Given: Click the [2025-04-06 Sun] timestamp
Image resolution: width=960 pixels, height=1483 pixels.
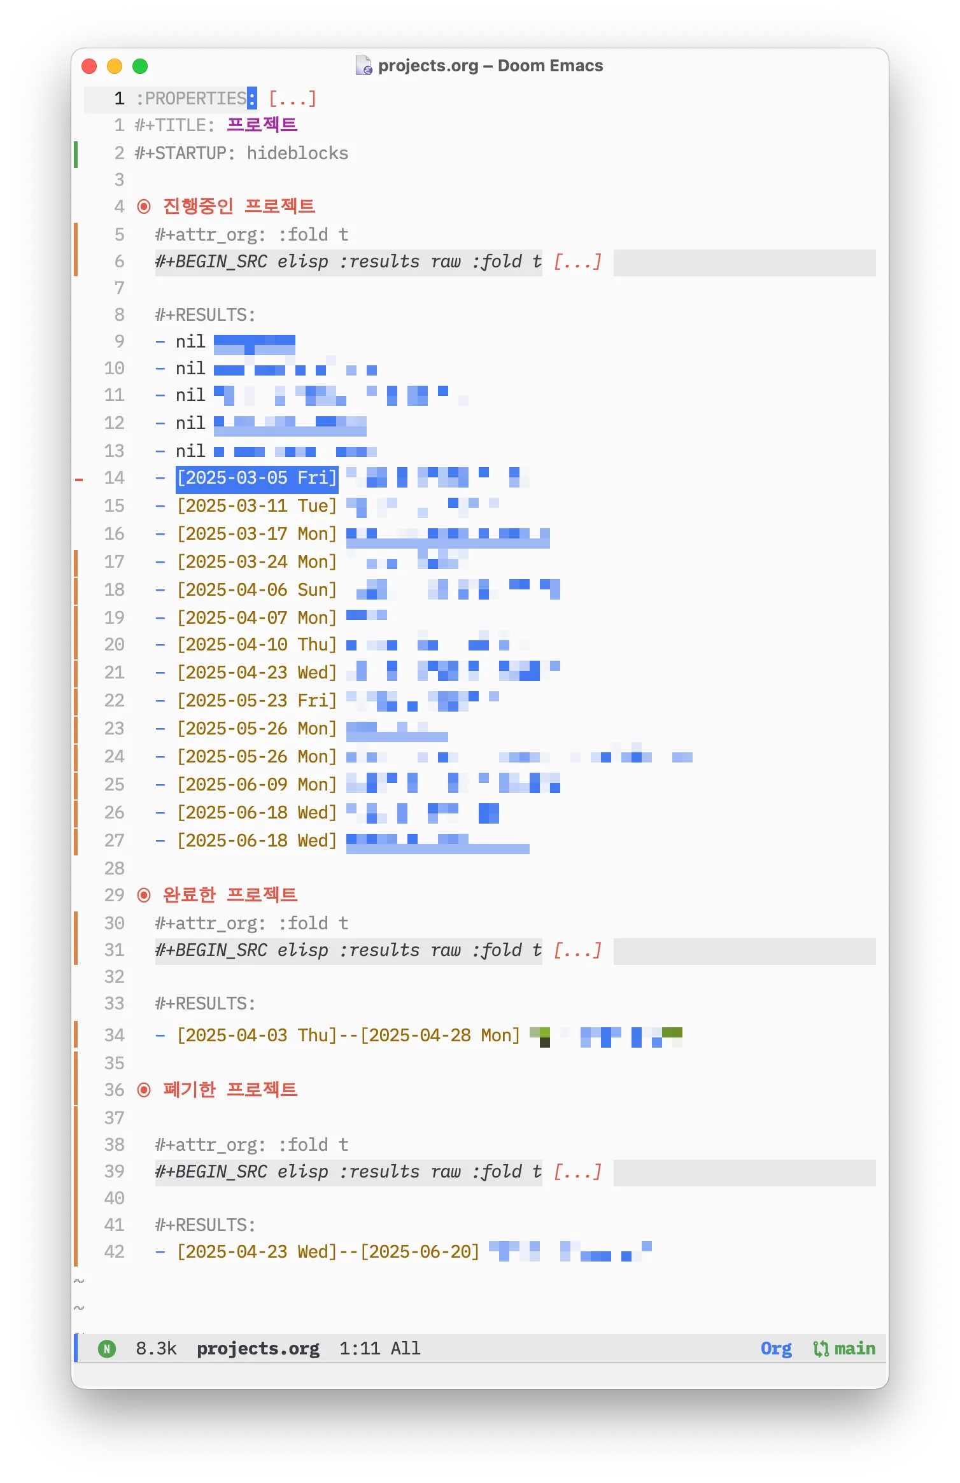Looking at the screenshot, I should (x=257, y=590).
